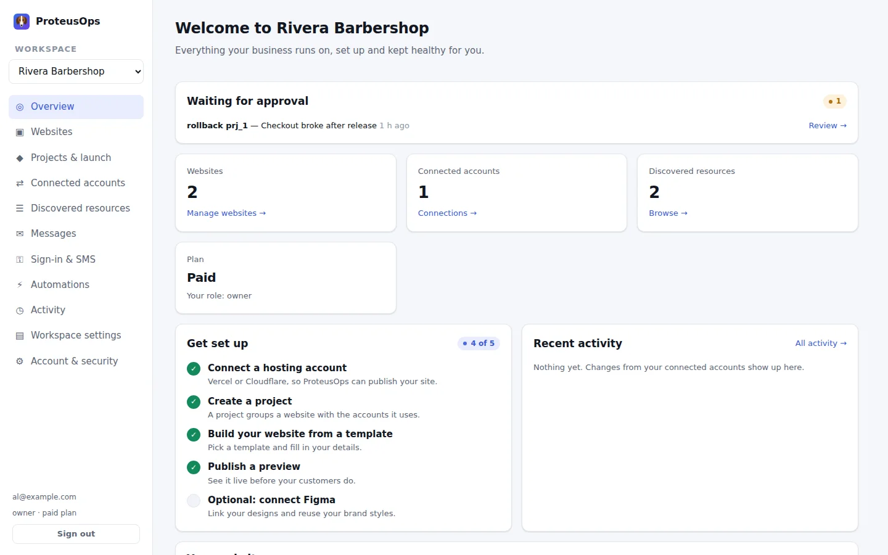This screenshot has width=888, height=555.
Task: Click the Websites icon in sidebar
Action: [20, 133]
